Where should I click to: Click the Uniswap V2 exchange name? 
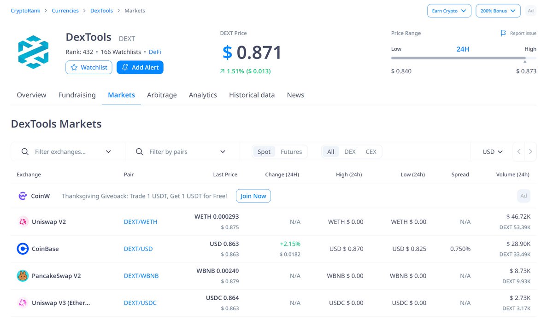(x=49, y=221)
